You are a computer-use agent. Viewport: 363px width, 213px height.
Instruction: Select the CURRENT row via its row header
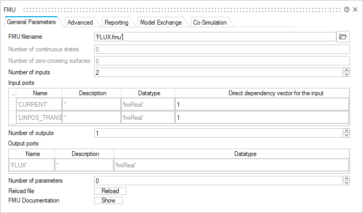point(12,105)
